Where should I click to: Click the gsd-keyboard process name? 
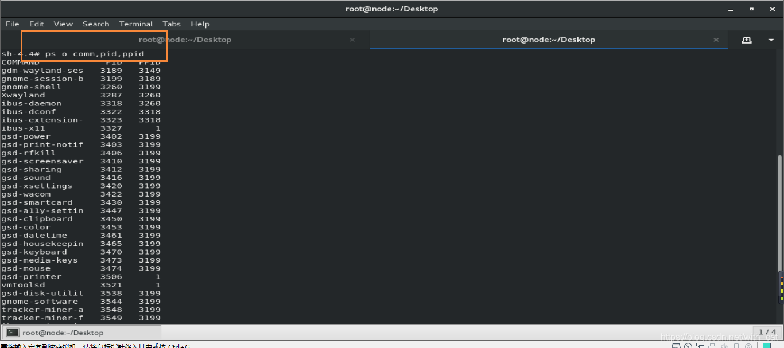pos(34,252)
